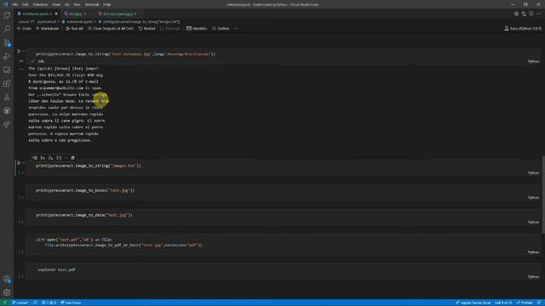Open Source Control view in activity bar
Image resolution: width=545 pixels, height=306 pixels.
(7, 42)
